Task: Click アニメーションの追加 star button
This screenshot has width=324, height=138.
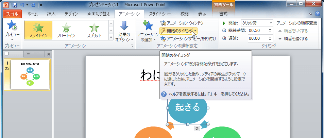Action: pyautogui.click(x=148, y=31)
